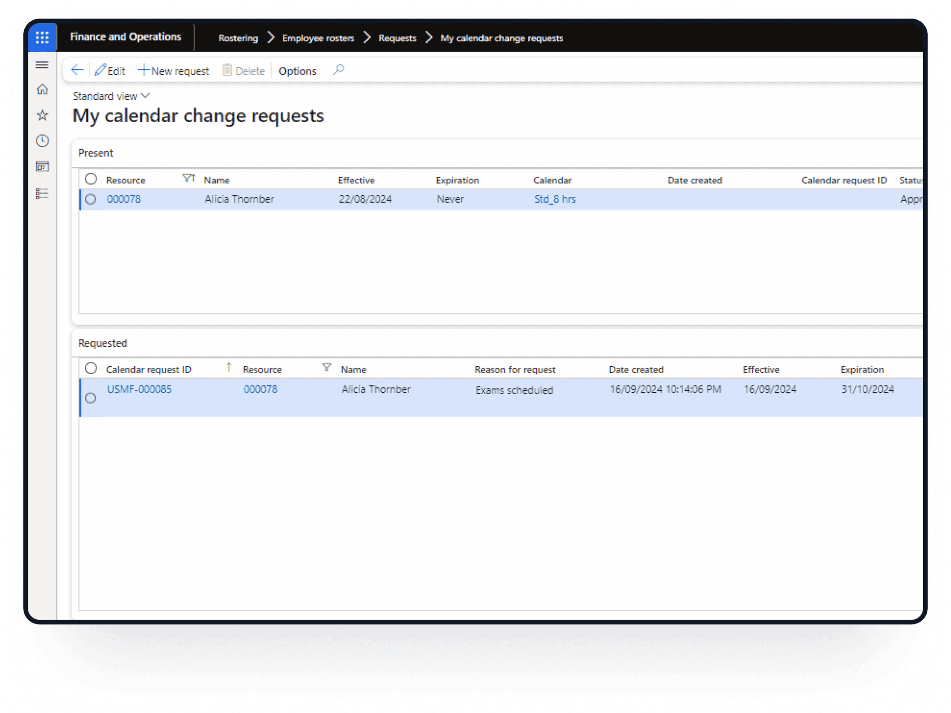Viewport: 951px width, 713px height.
Task: Click sort arrow on Calendar request ID column
Action: (229, 367)
